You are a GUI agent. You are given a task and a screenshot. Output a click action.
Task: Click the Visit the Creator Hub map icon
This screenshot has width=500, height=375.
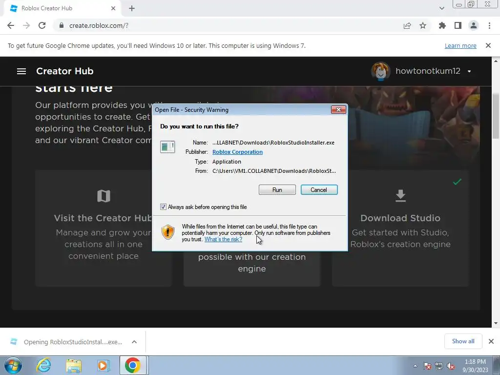pyautogui.click(x=104, y=196)
